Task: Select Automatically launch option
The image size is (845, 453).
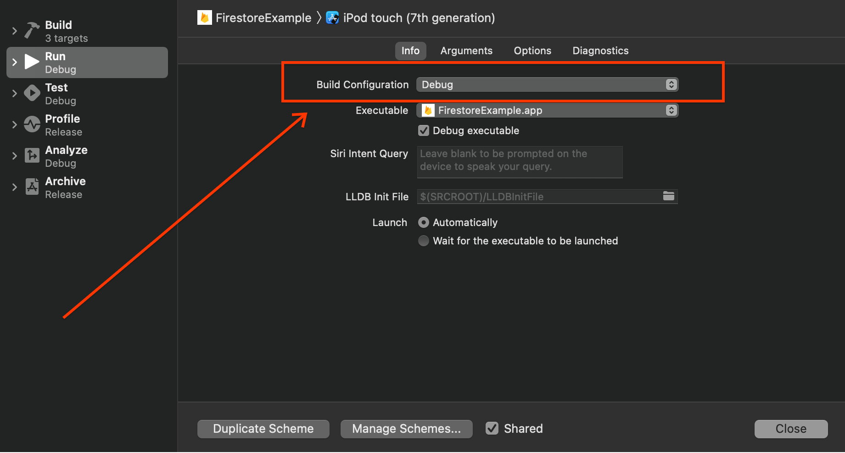Action: (423, 222)
